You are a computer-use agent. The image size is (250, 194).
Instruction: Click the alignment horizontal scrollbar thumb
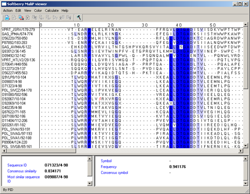(41, 151)
